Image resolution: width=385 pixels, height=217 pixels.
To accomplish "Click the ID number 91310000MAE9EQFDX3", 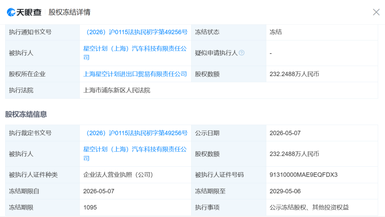I will tap(304, 175).
